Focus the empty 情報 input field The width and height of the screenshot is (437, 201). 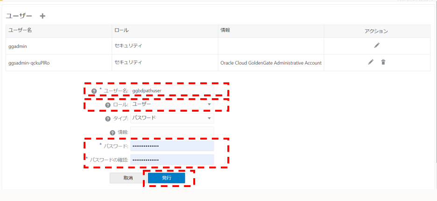coord(172,132)
